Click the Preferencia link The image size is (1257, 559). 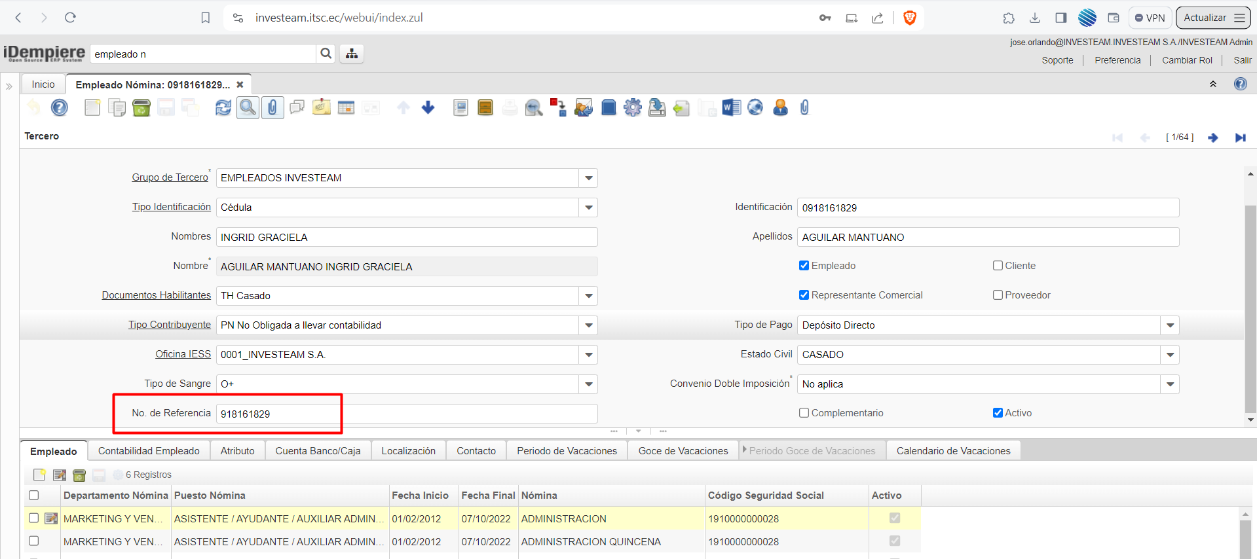pyautogui.click(x=1117, y=60)
